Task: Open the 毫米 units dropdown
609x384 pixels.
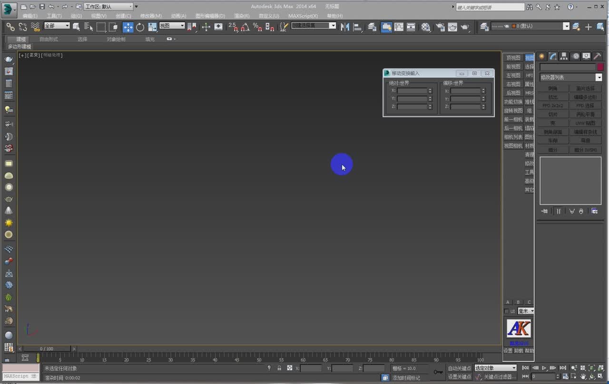Action: 526,311
